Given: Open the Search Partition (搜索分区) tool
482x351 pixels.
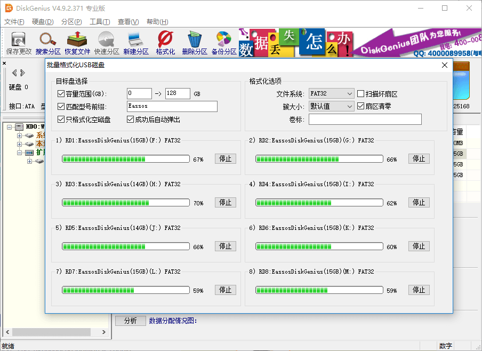Looking at the screenshot, I should click(48, 43).
